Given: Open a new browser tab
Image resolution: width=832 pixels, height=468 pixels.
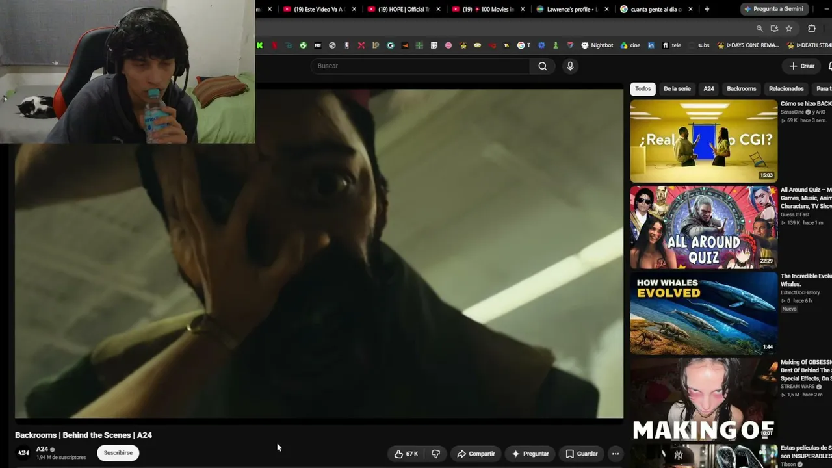Looking at the screenshot, I should [x=707, y=9].
